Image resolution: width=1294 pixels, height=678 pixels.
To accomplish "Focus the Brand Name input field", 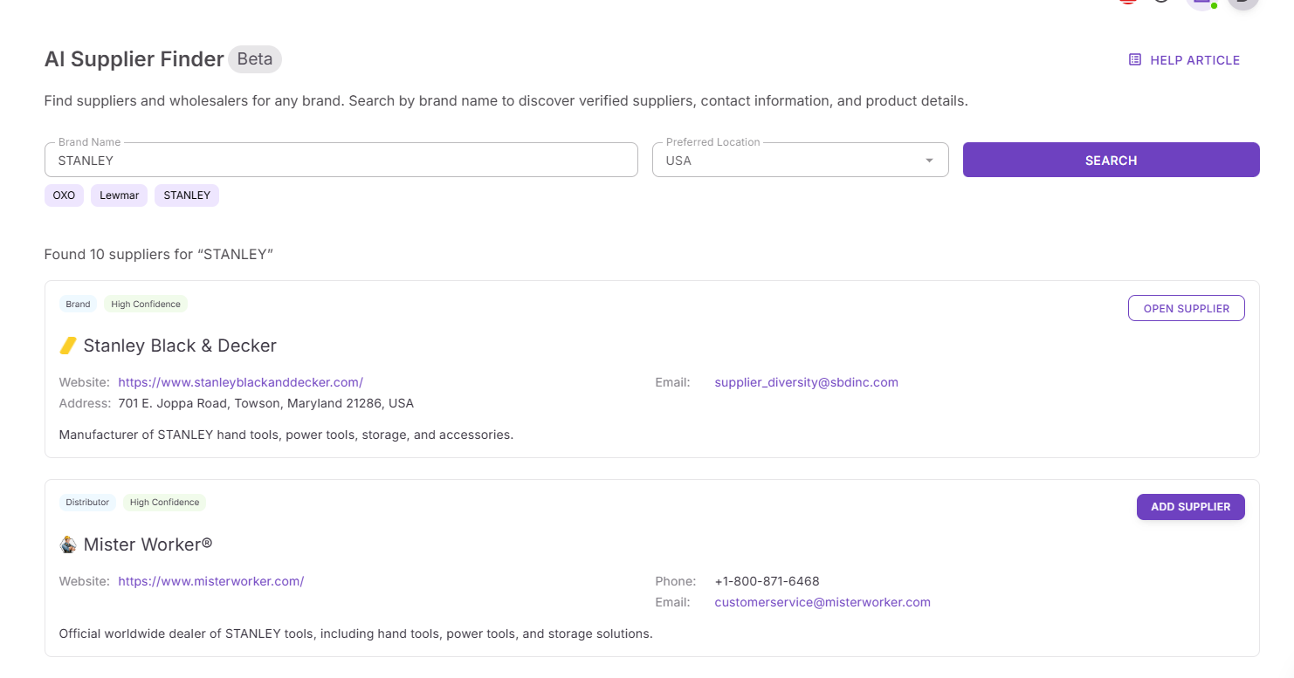I will point(341,161).
